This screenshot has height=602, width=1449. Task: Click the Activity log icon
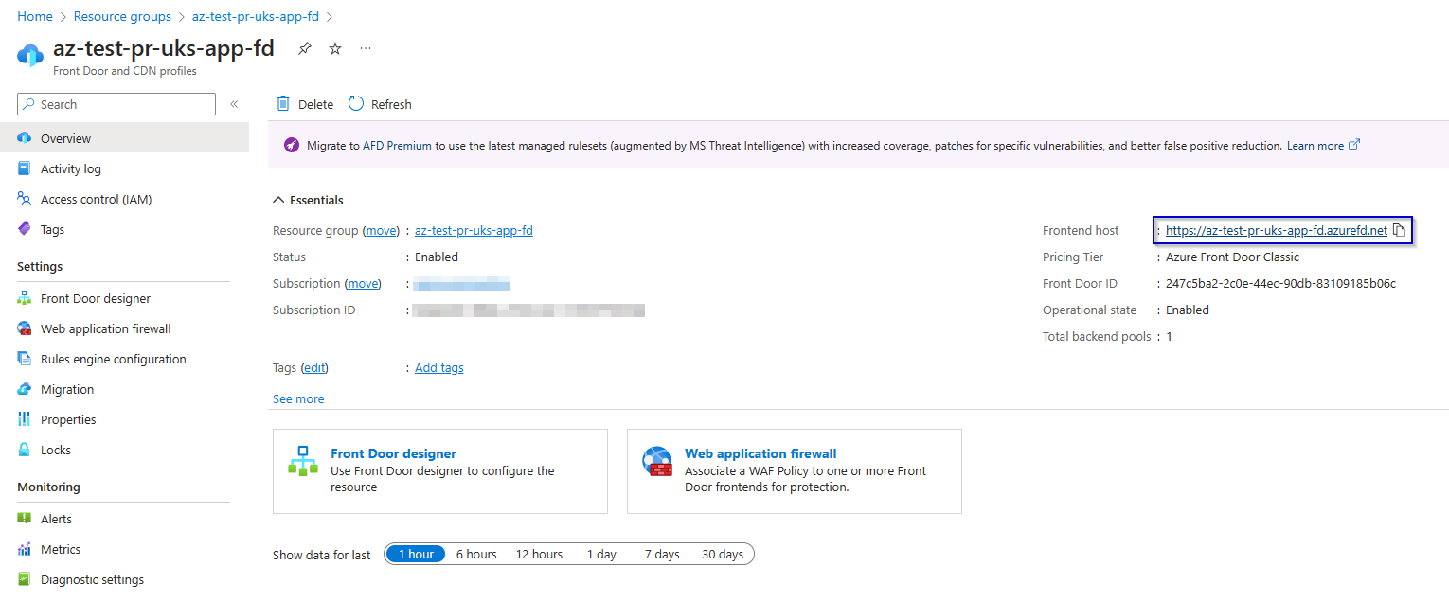(25, 168)
